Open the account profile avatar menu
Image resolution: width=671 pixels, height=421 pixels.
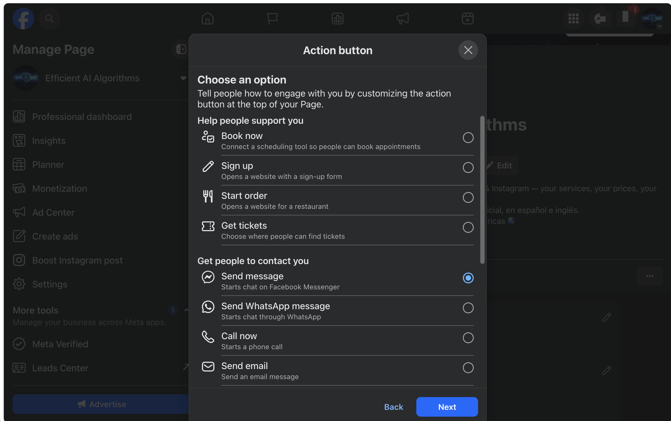652,19
